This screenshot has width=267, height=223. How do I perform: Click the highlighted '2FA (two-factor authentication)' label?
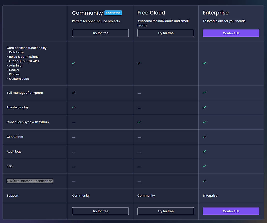pyautogui.click(x=30, y=181)
